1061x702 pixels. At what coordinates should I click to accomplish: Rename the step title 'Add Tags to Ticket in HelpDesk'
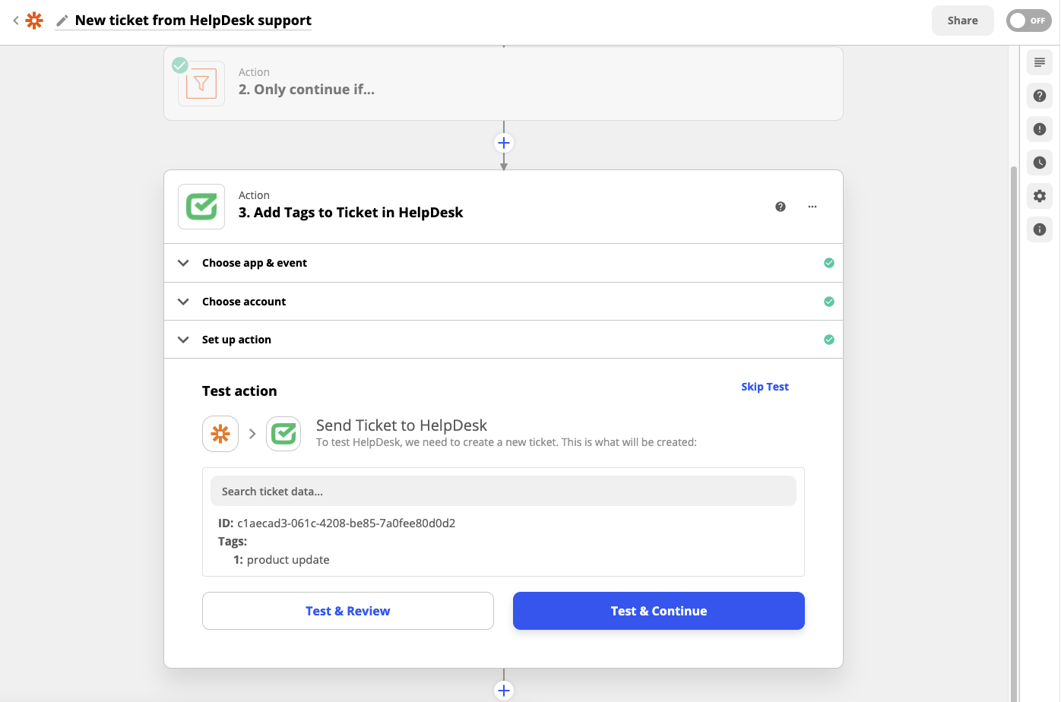point(358,213)
